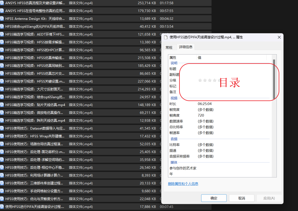Click file icon of HFSS使用技巧：后处理-求解空间场的

point(2,160)
